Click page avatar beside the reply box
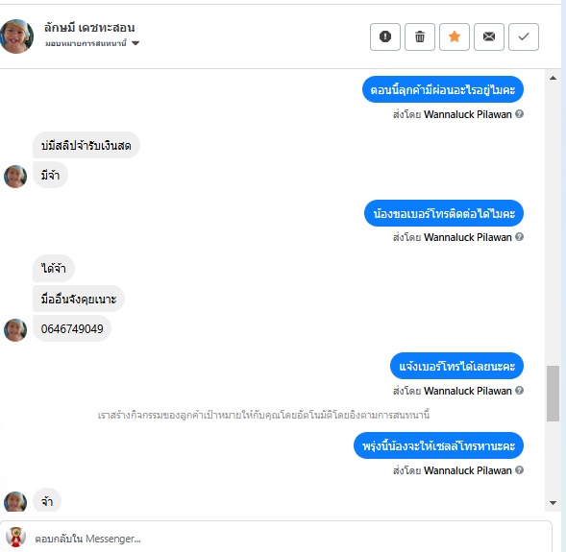566x552 pixels. click(15, 537)
